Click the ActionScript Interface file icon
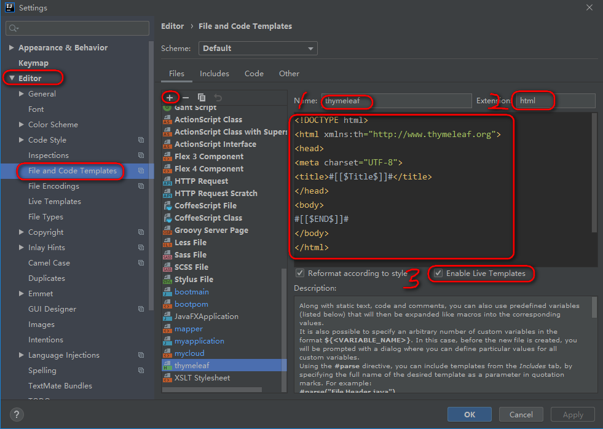This screenshot has height=429, width=603. point(167,144)
